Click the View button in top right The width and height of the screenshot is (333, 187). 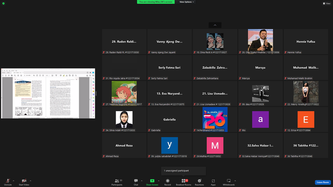(x=327, y=4)
